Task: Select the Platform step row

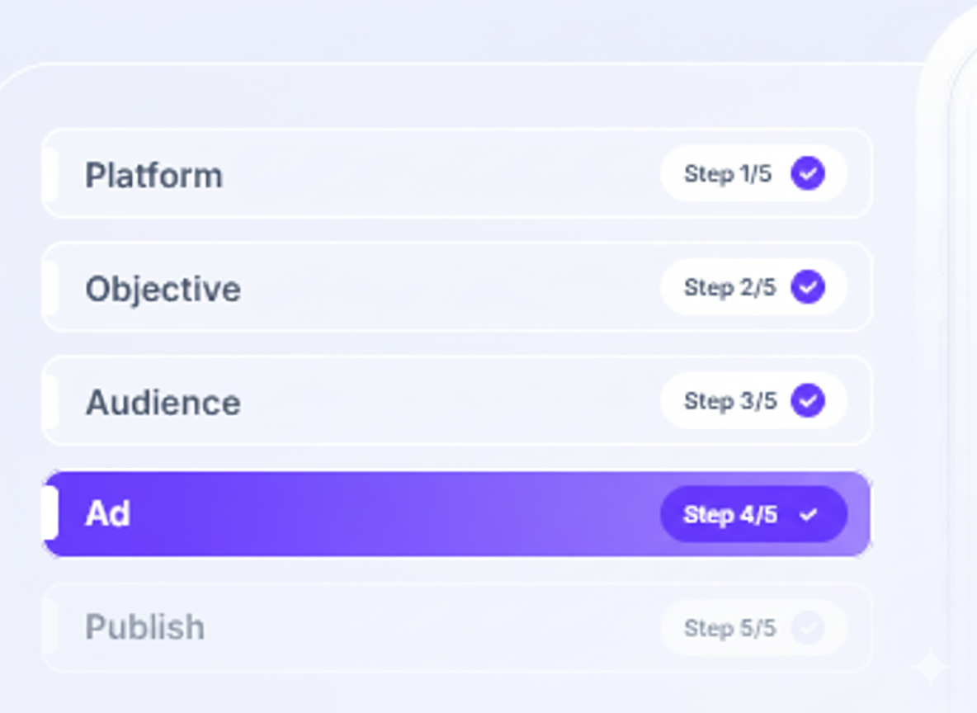Action: (371, 174)
